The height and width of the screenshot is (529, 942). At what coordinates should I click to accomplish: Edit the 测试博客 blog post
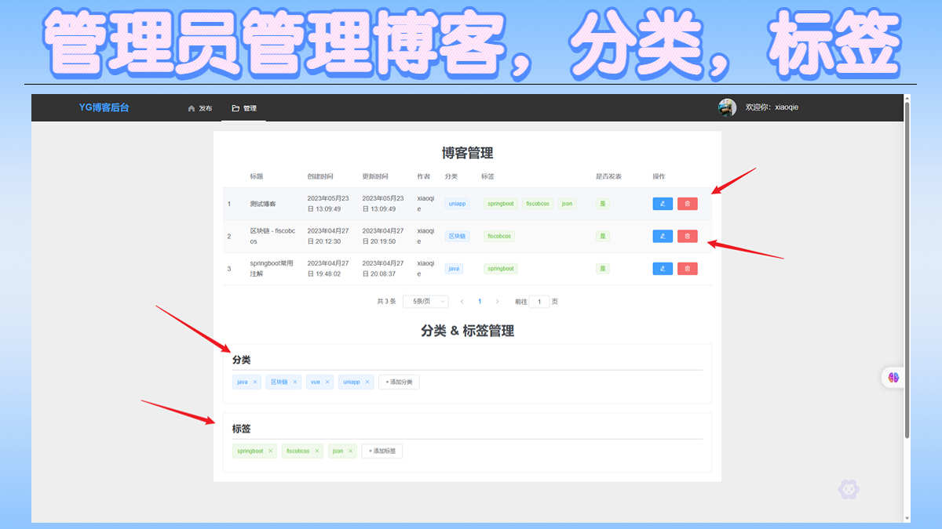tap(663, 204)
